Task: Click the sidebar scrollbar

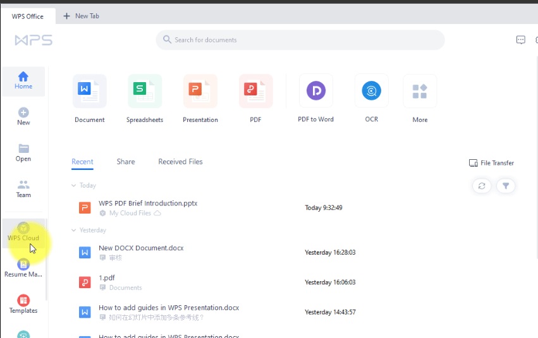Action: coord(46,260)
